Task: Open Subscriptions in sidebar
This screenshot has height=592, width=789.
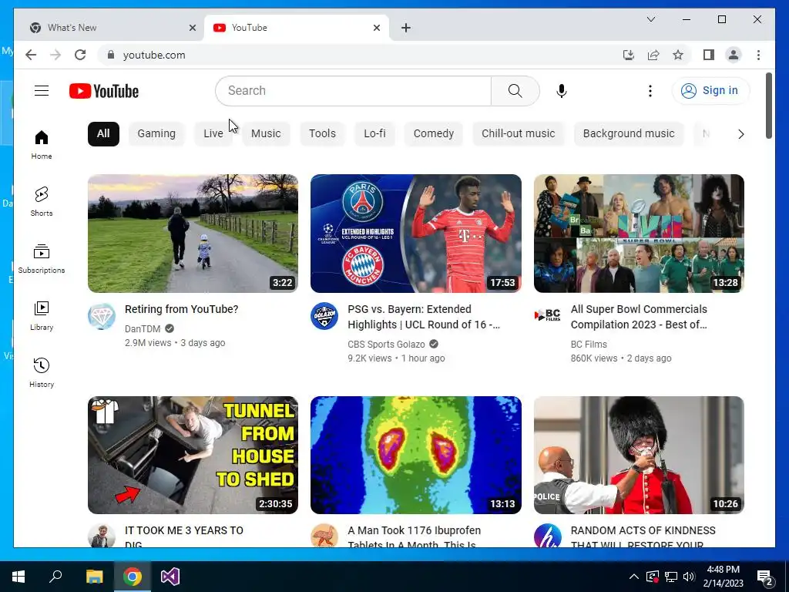Action: [42, 259]
